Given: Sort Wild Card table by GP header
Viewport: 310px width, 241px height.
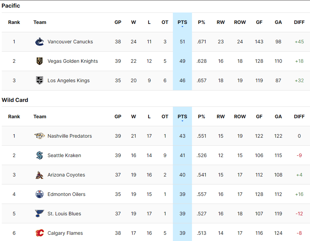Looking at the screenshot, I should pos(118,117).
